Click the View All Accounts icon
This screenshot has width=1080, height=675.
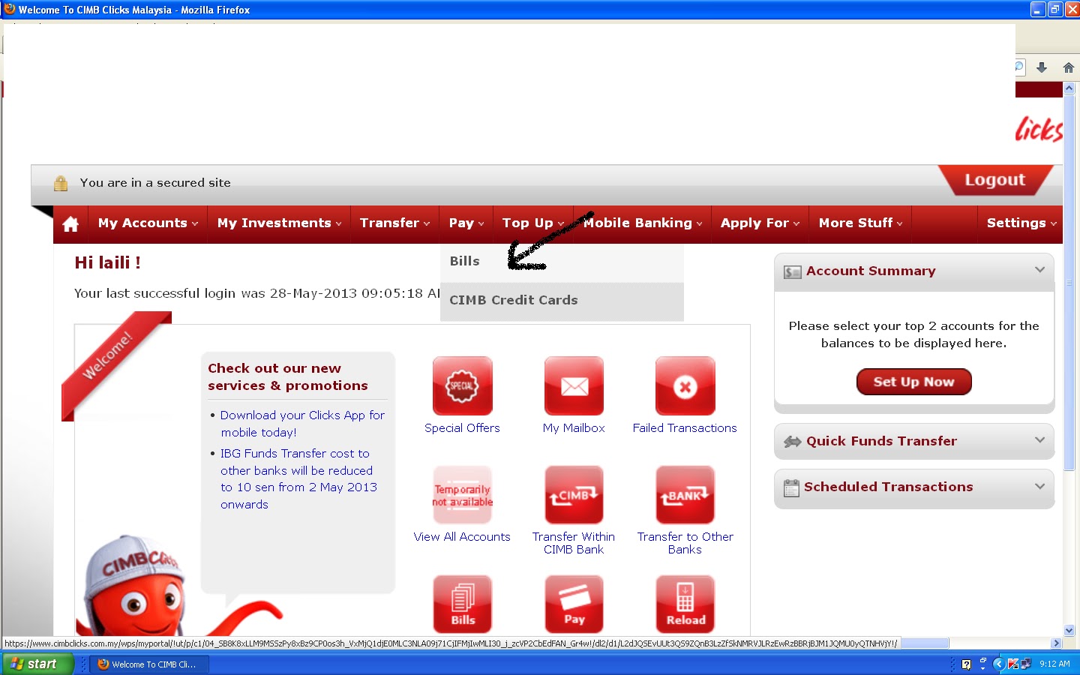coord(463,495)
